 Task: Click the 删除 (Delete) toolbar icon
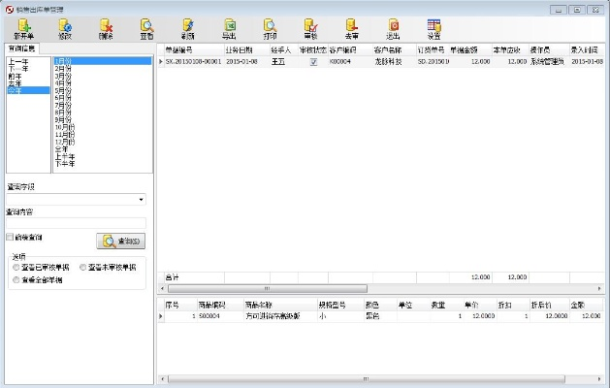(105, 28)
